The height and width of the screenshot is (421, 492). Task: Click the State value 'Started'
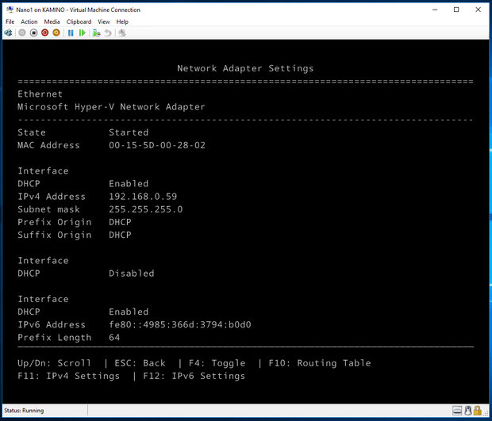(129, 132)
